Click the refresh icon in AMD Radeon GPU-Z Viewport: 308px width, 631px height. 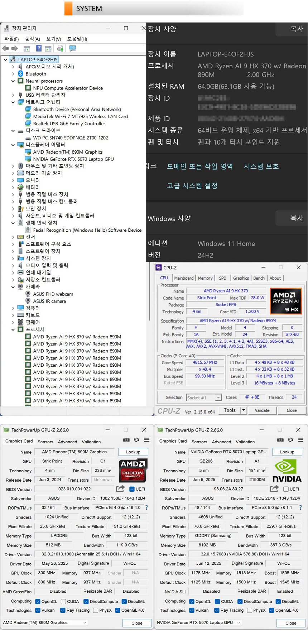[136, 440]
